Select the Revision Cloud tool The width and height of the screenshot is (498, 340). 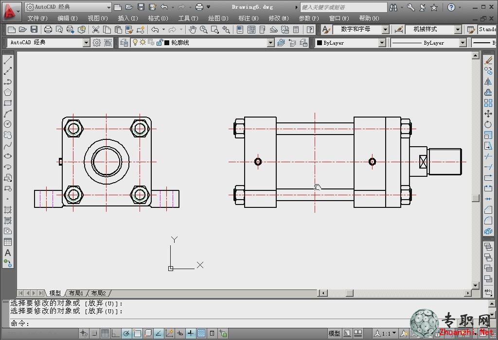[x=8, y=135]
